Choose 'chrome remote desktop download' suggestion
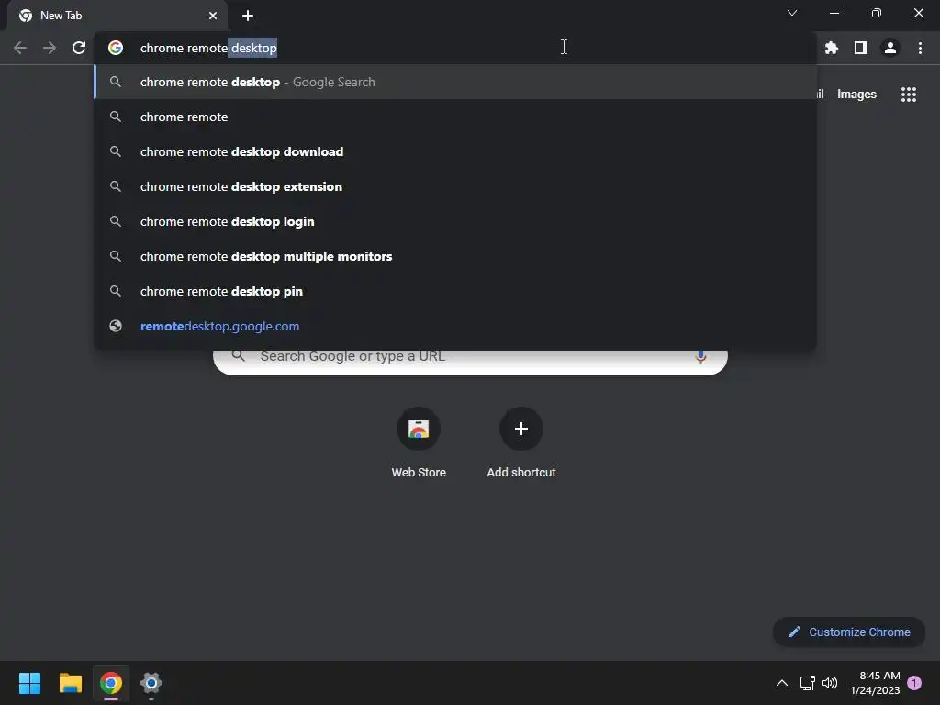The height and width of the screenshot is (705, 940). pyautogui.click(x=455, y=151)
